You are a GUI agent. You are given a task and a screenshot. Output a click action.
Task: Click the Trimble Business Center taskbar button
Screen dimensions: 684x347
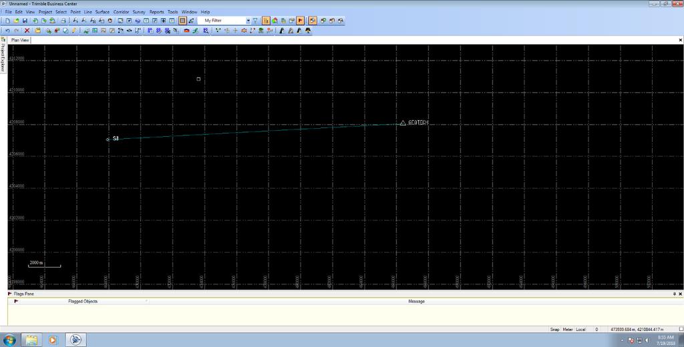coord(76,340)
